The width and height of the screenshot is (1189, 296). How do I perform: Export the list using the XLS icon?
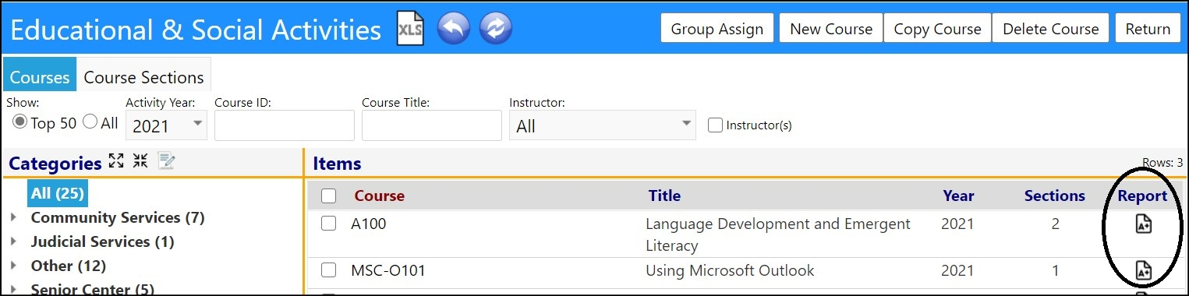(411, 29)
